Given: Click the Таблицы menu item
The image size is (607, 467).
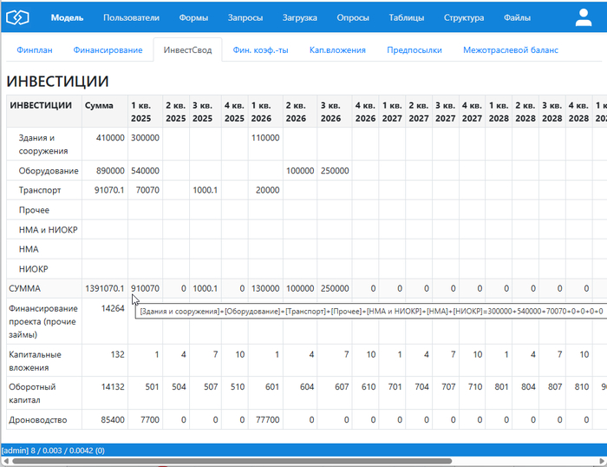Looking at the screenshot, I should [x=407, y=17].
